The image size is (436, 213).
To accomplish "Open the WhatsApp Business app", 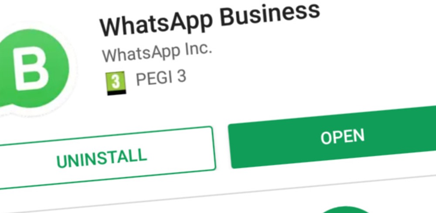I will coord(333,137).
